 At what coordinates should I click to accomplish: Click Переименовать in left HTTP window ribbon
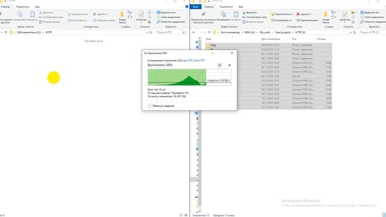pos(104,20)
